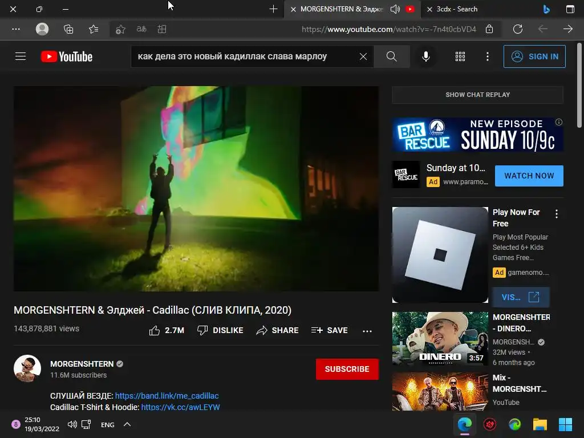Image resolution: width=584 pixels, height=438 pixels.
Task: Add this page to favorites
Action: (120, 29)
